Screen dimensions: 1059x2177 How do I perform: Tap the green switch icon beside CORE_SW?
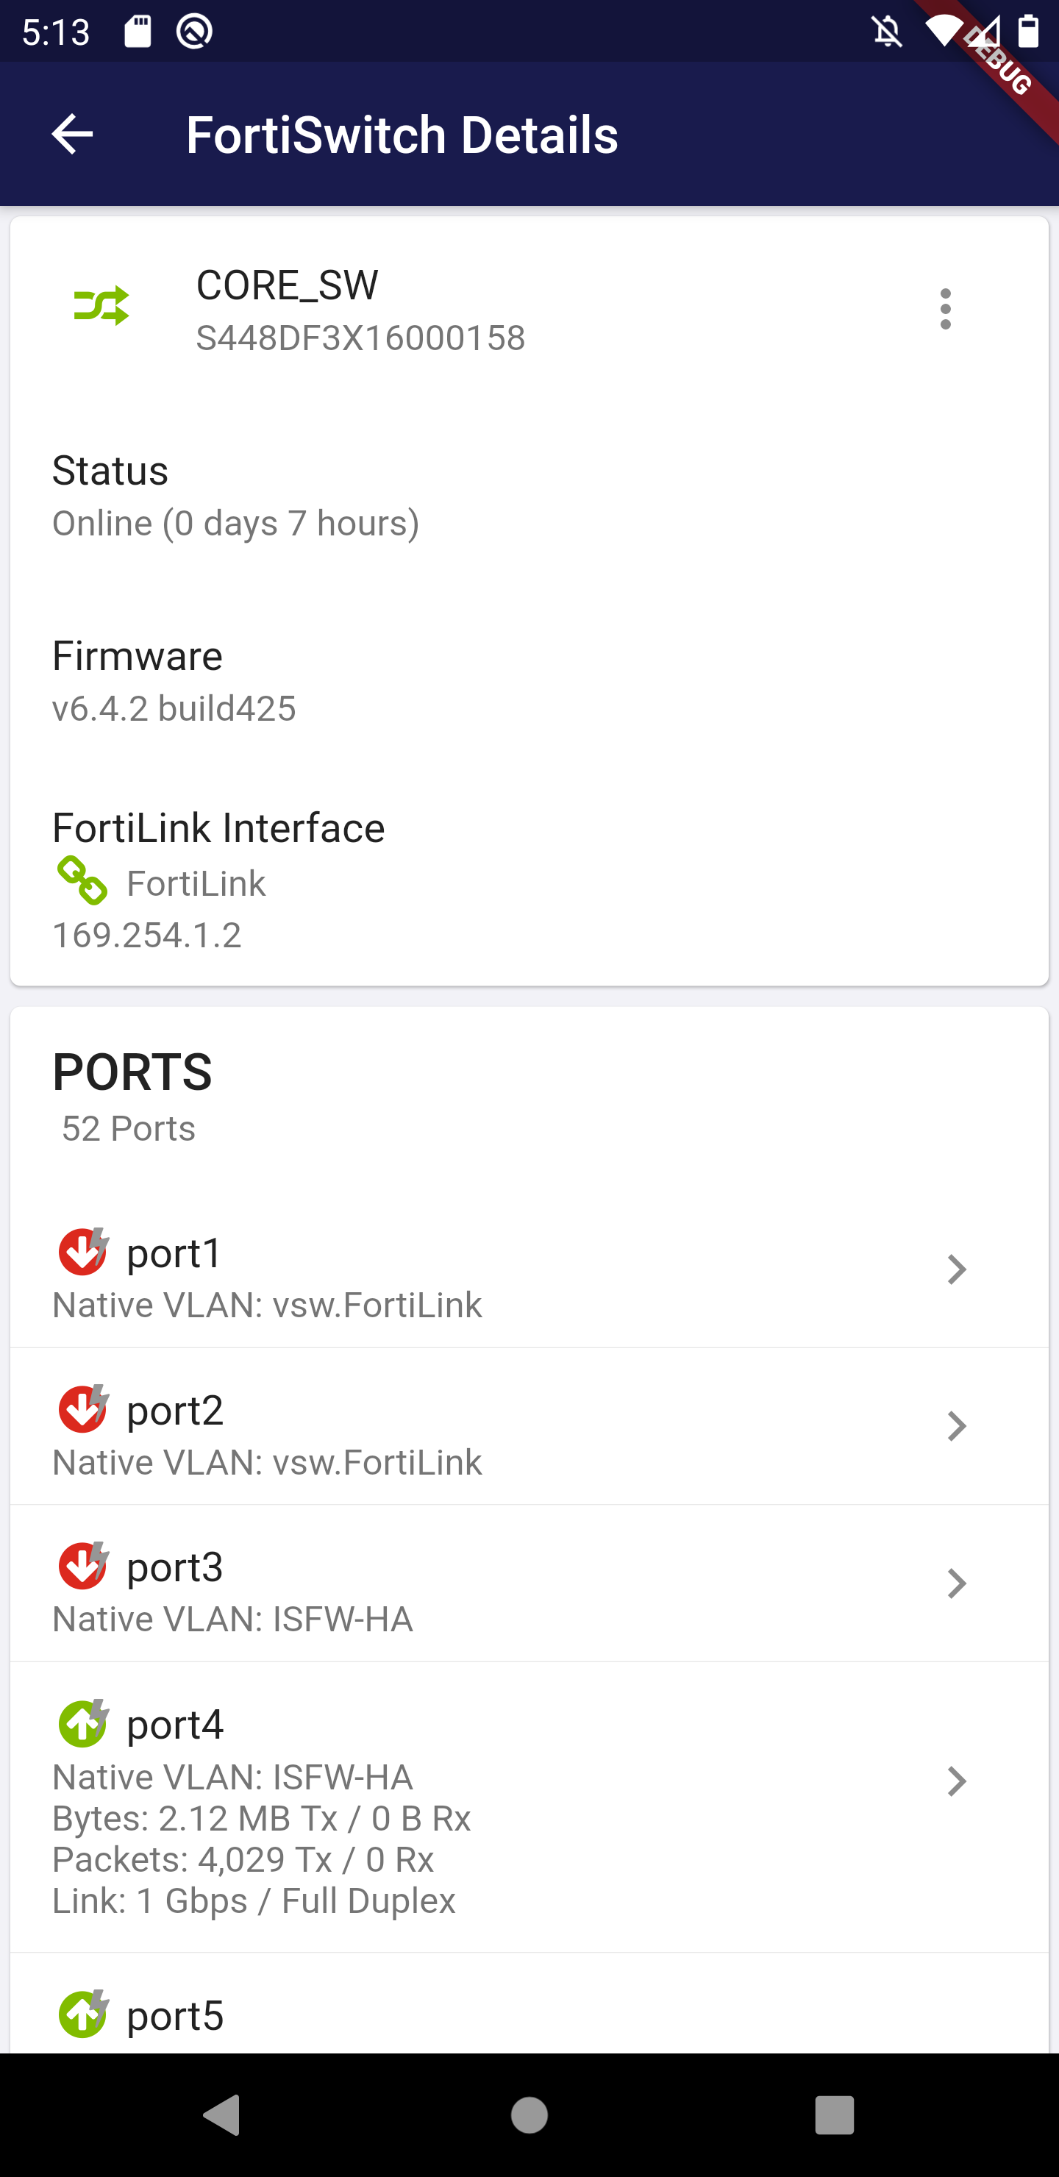pos(101,306)
